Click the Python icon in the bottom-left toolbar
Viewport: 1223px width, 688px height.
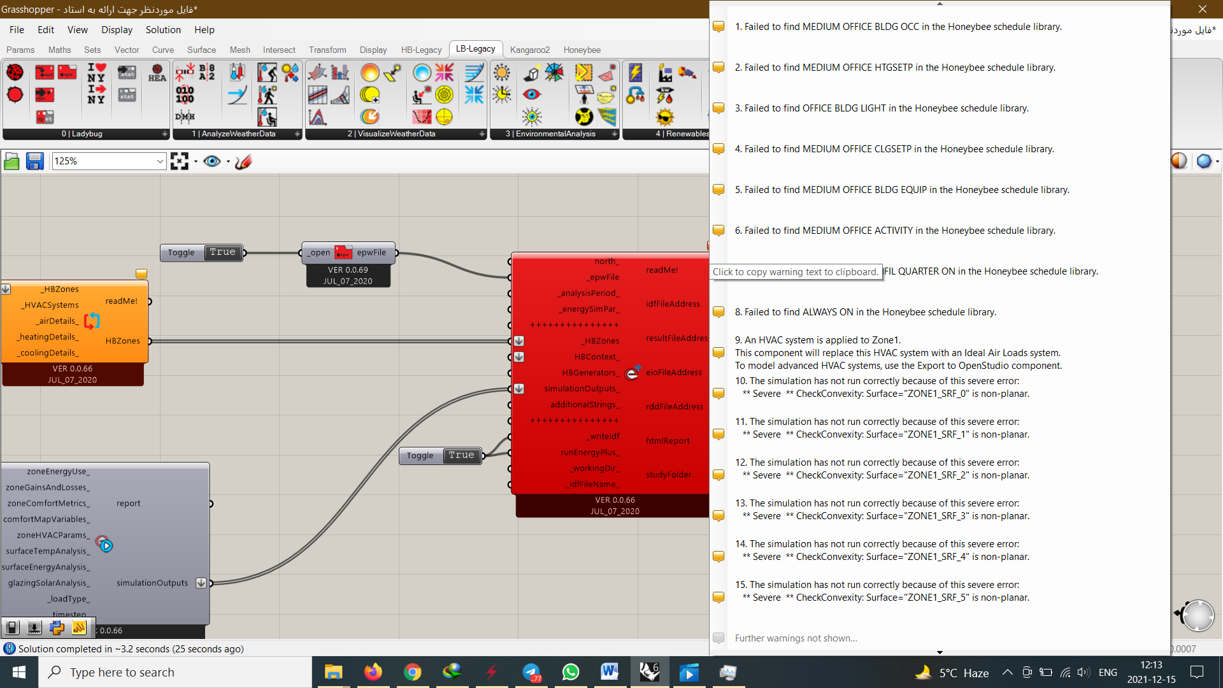click(57, 628)
